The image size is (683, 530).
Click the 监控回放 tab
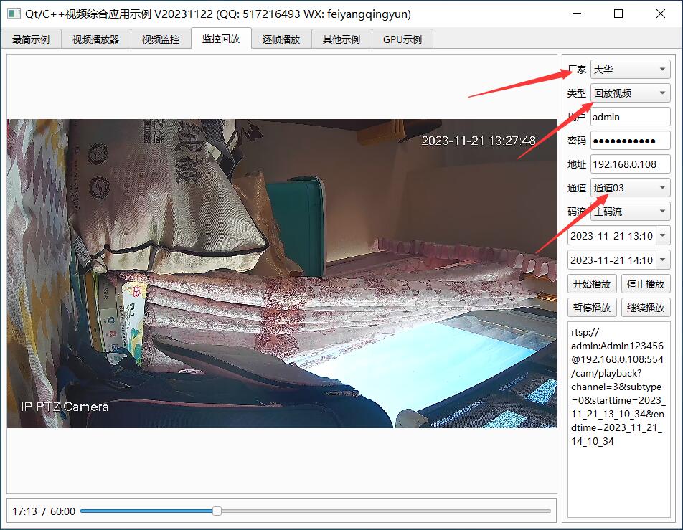click(x=221, y=38)
